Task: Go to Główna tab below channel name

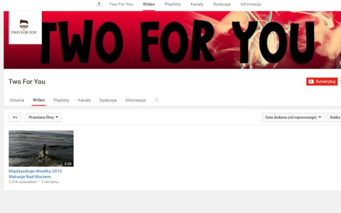Action: click(17, 100)
